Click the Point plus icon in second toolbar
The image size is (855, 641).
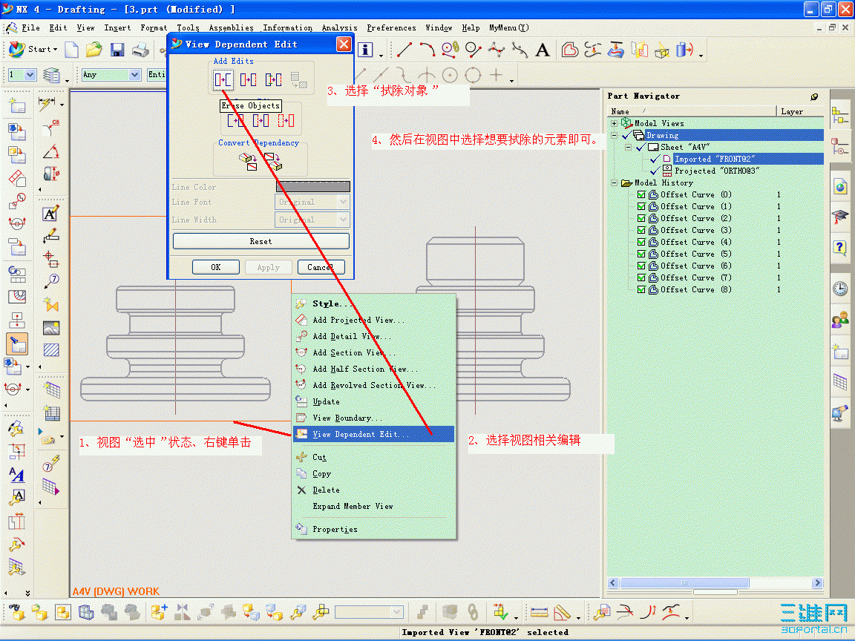pyautogui.click(x=496, y=75)
